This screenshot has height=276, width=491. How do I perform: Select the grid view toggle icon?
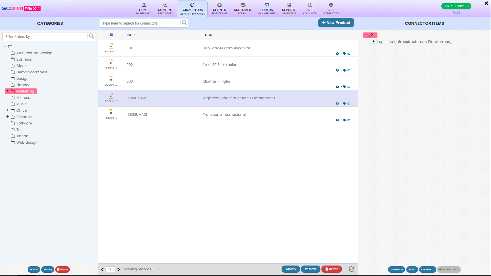click(x=111, y=35)
